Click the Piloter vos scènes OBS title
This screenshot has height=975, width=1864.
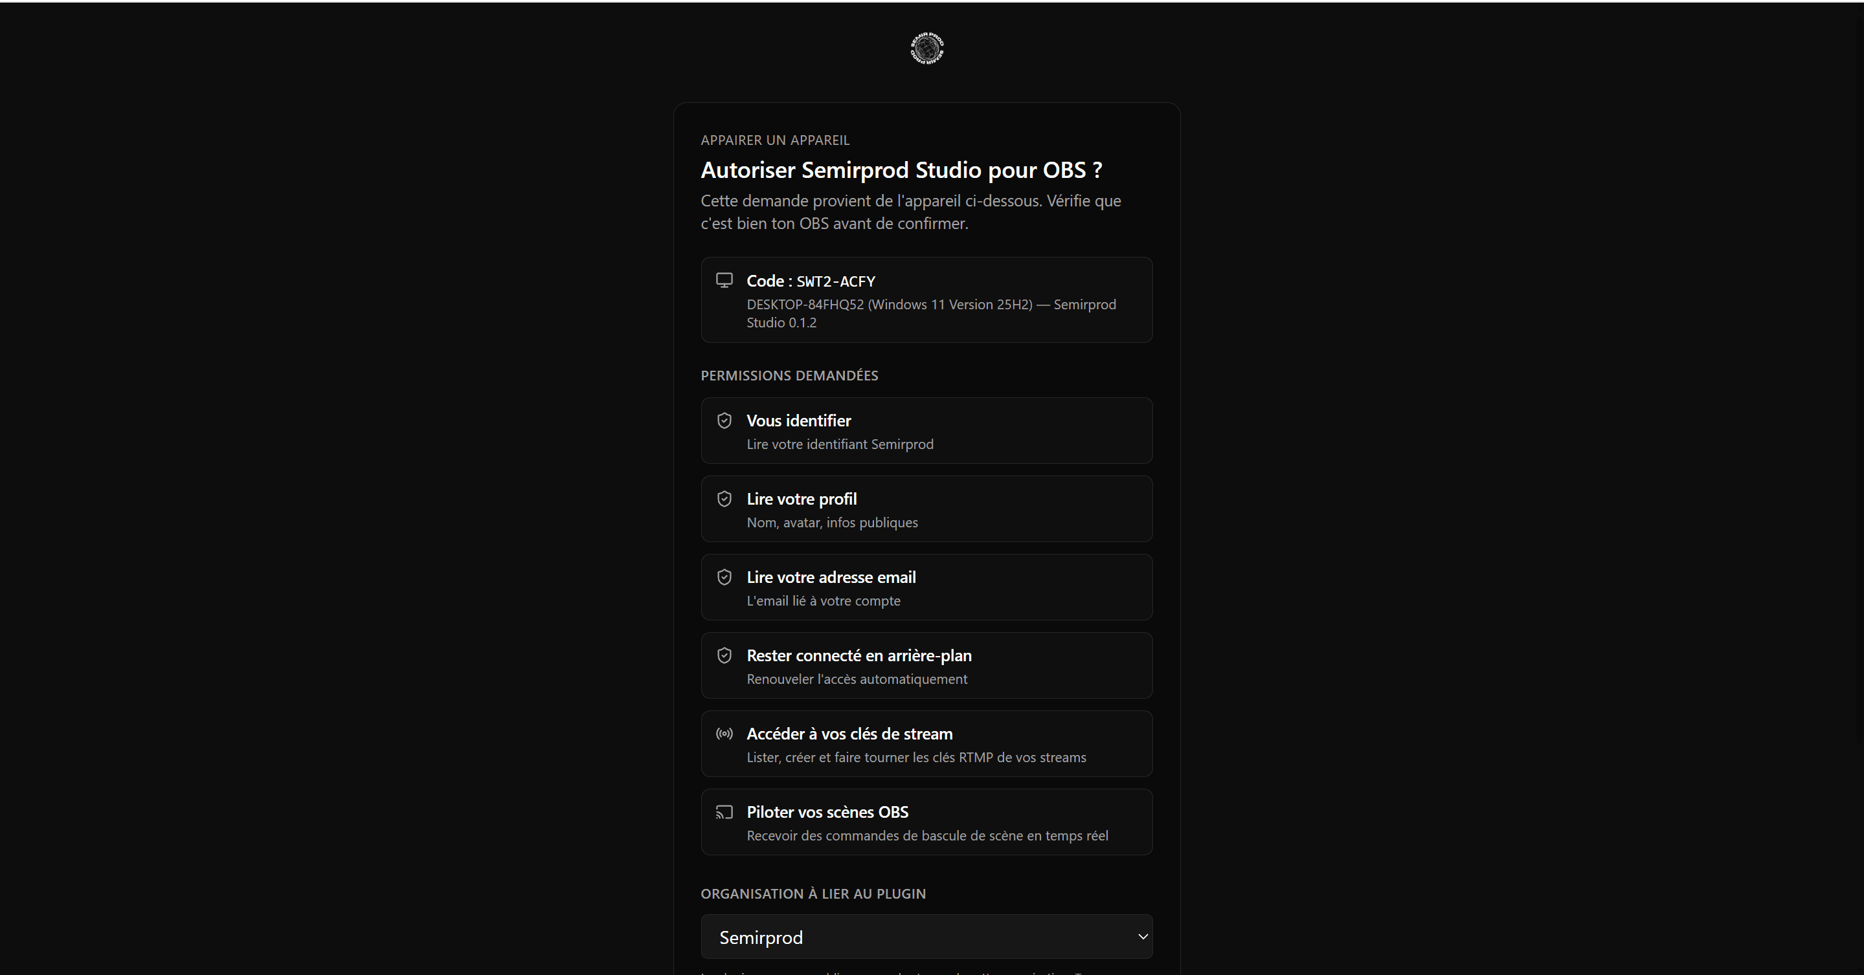point(828,812)
